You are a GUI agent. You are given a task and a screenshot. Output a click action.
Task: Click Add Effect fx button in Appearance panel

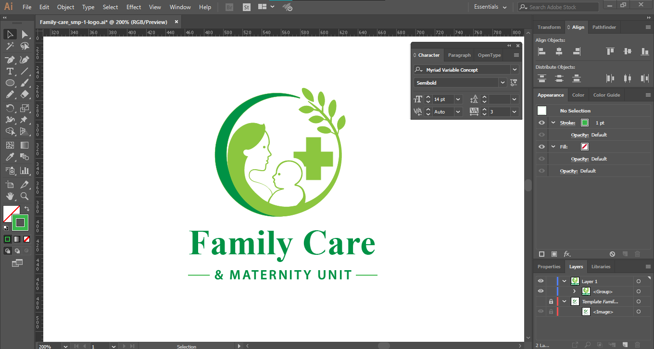[567, 254]
